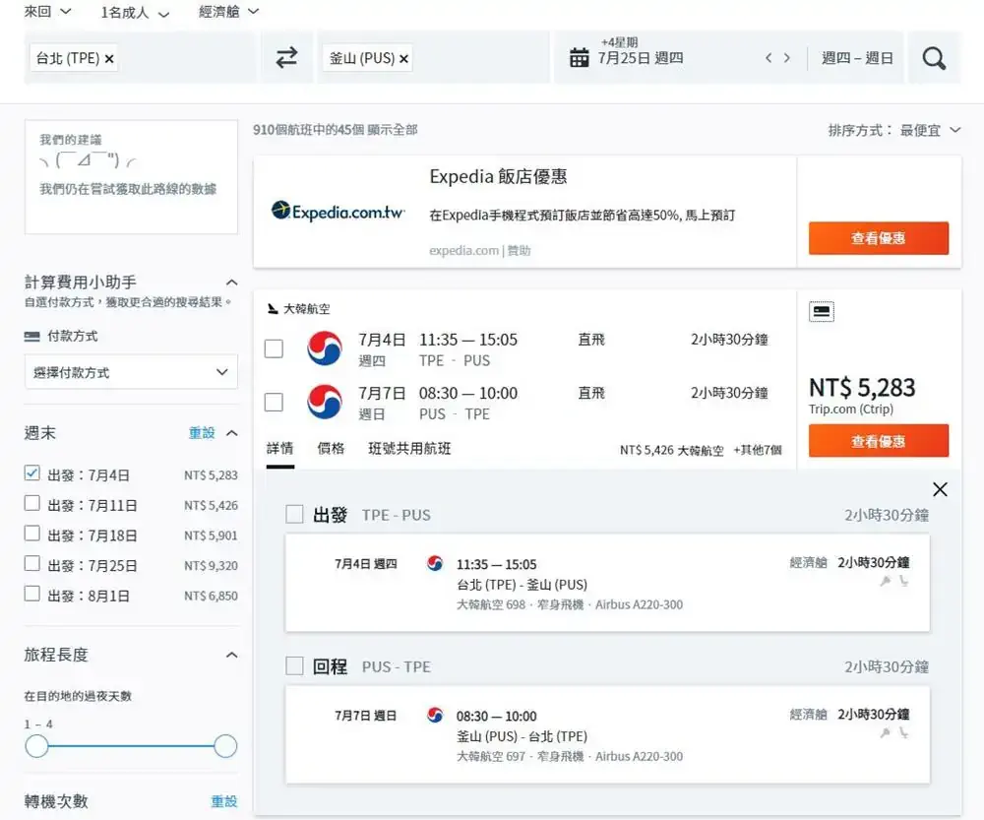Open the 排序方式 最便宜 sort dropdown
The width and height of the screenshot is (984, 820).
click(894, 130)
